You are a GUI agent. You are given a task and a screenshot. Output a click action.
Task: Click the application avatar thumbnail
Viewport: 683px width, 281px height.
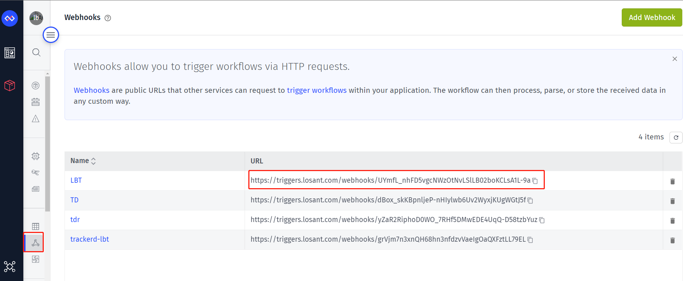pos(36,18)
